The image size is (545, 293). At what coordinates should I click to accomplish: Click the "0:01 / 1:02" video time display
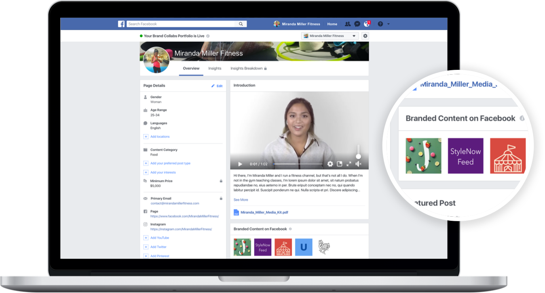coord(259,164)
